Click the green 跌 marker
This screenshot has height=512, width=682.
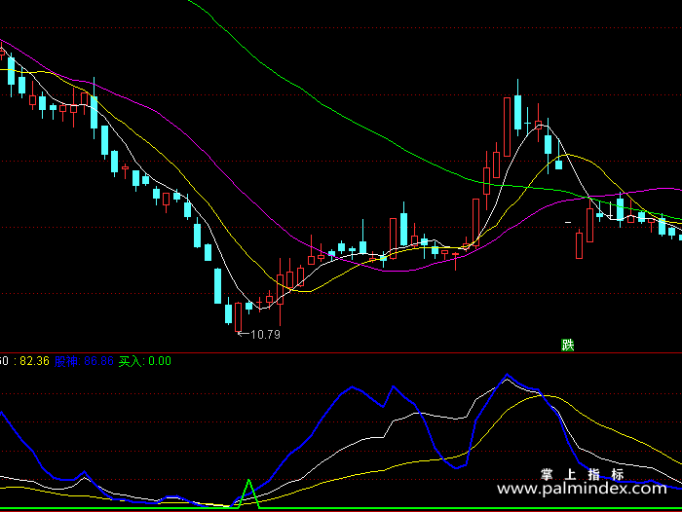[568, 346]
